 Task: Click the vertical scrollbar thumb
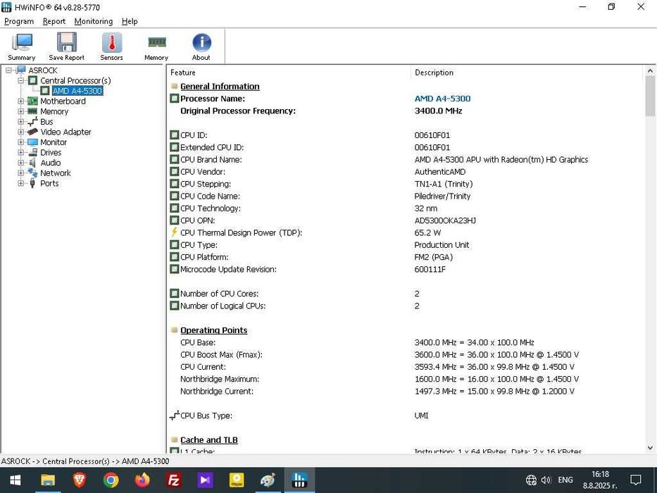pyautogui.click(x=650, y=96)
